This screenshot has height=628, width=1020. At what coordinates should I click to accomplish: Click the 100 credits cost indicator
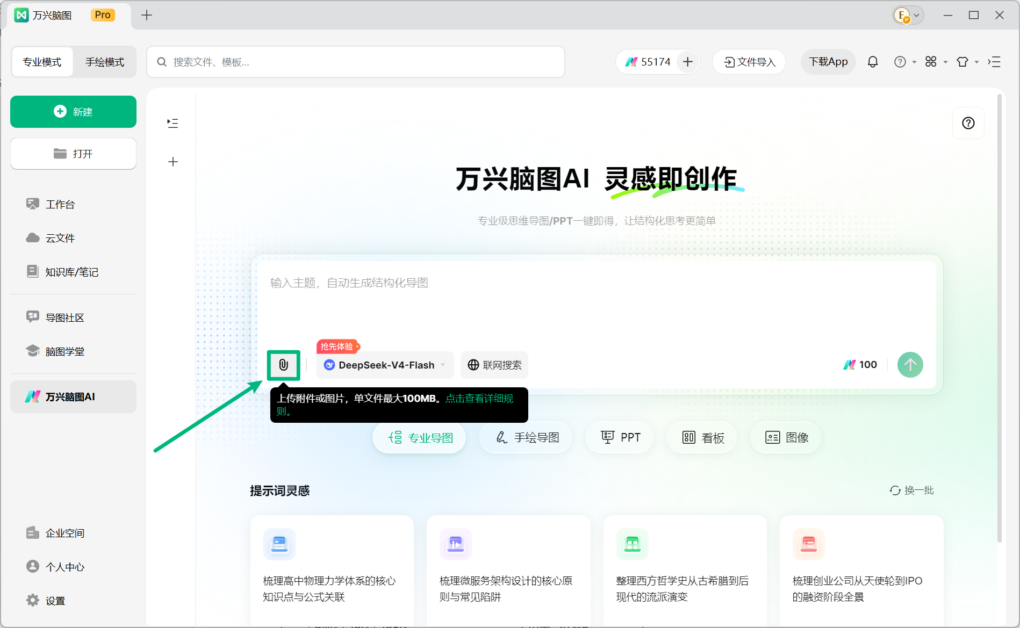(860, 365)
